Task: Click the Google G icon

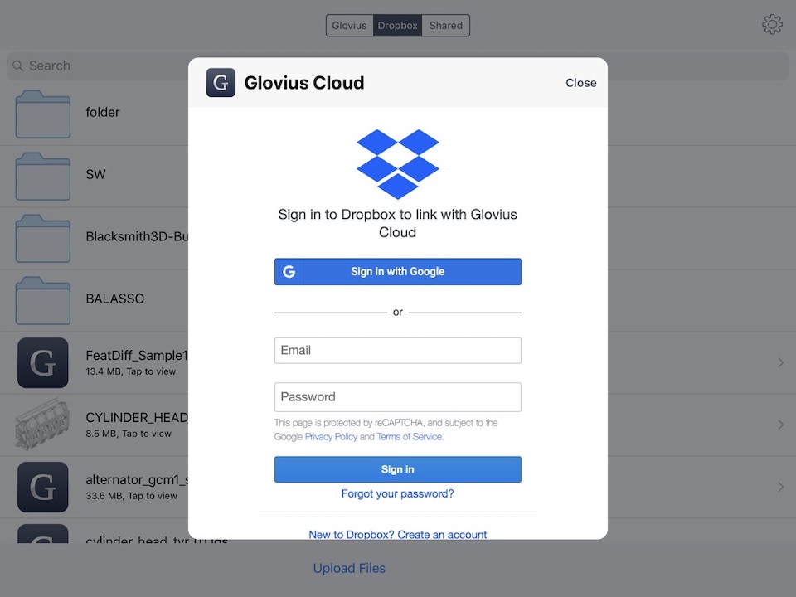Action: [x=289, y=272]
